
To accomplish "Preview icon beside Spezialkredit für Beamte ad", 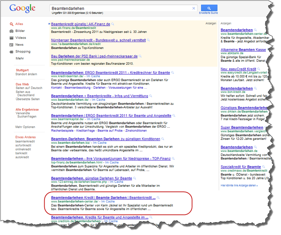I will coord(264,167).
